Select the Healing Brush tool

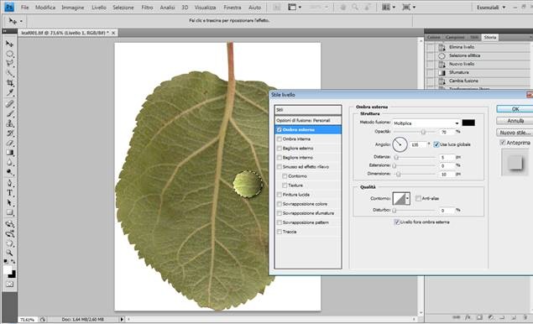9,104
